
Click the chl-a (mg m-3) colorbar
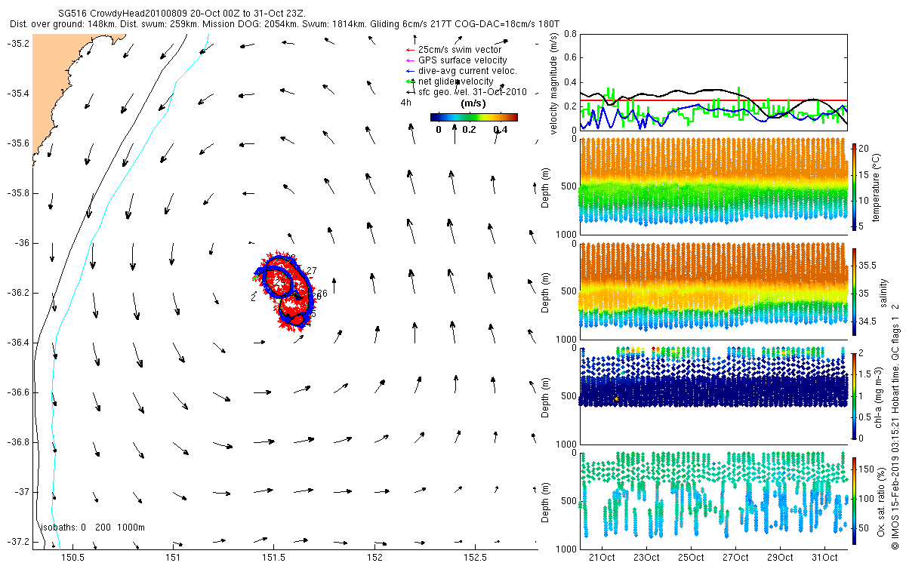coord(854,395)
